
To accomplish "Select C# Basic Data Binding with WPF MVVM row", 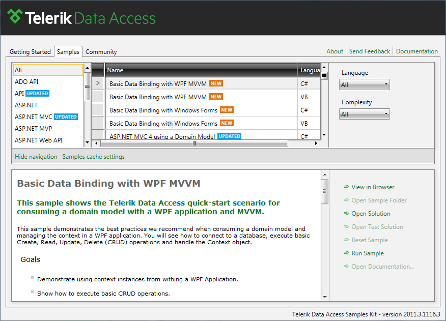I will pos(206,83).
